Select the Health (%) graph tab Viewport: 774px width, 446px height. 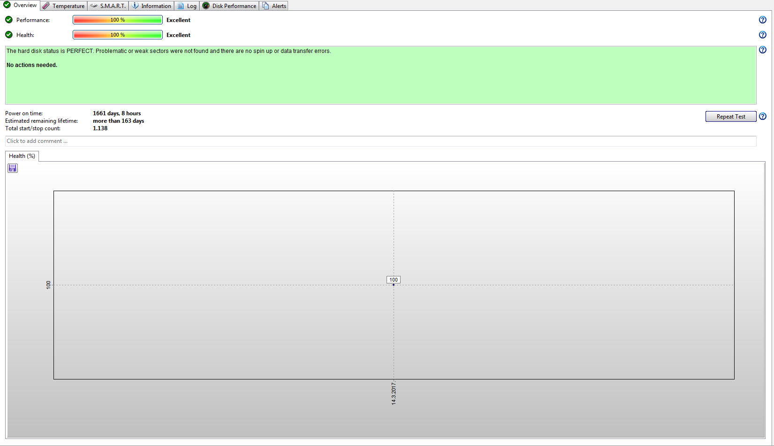point(22,156)
